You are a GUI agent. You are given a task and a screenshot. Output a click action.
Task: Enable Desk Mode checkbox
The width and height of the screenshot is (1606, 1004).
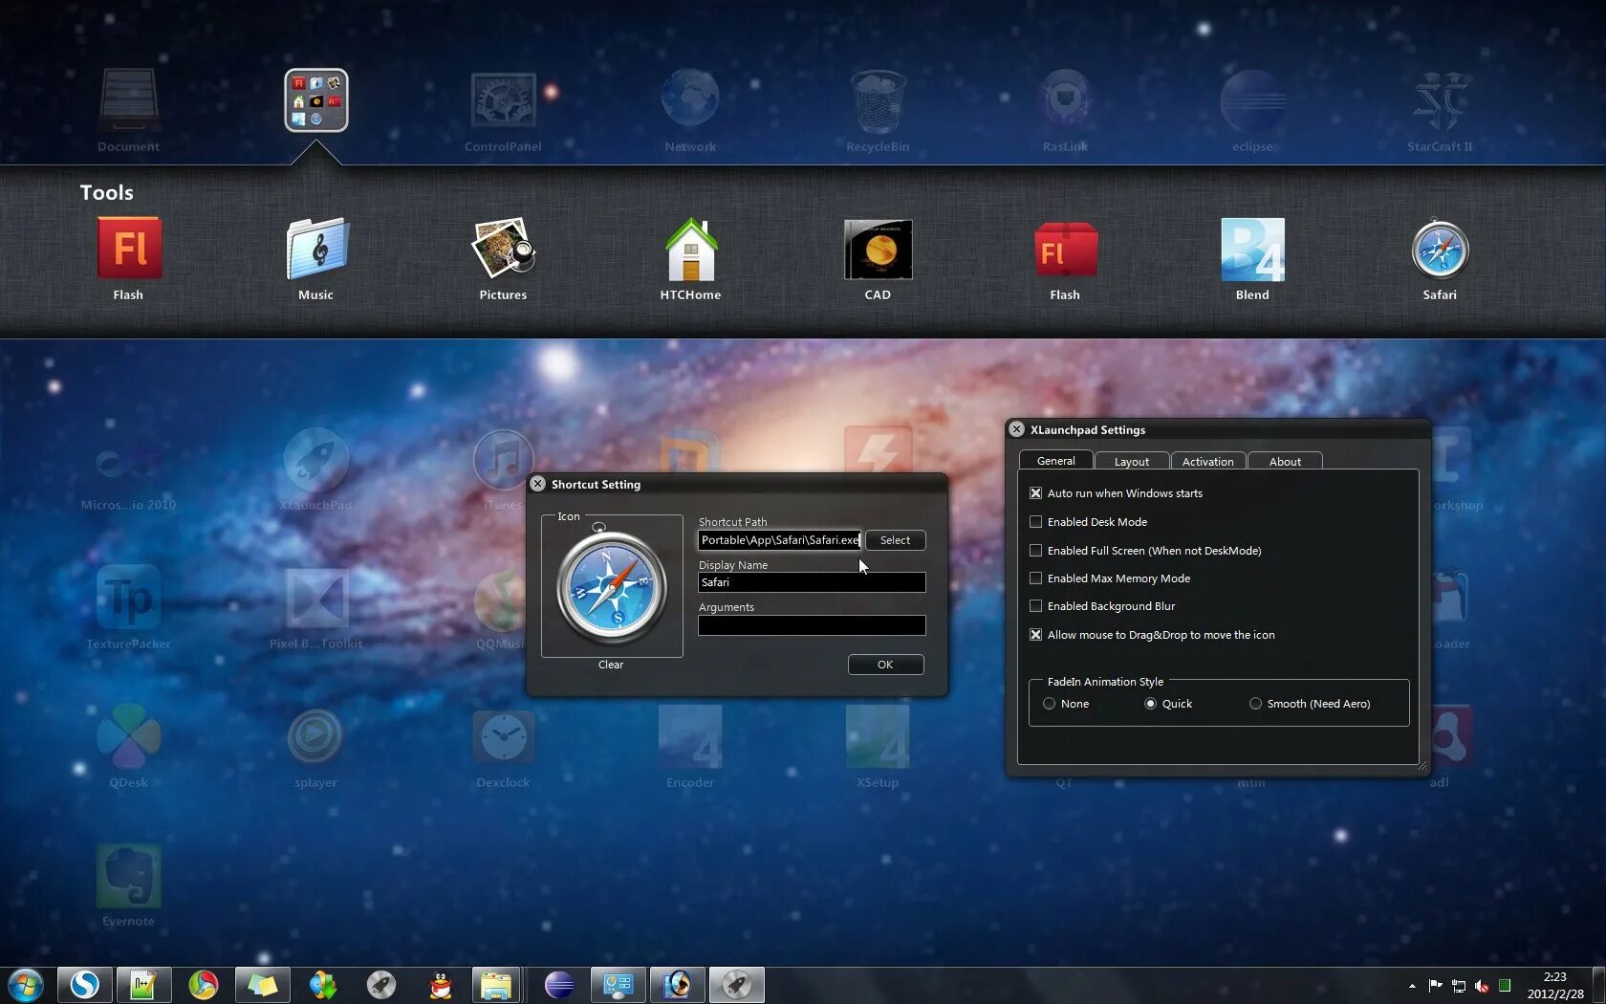pyautogui.click(x=1035, y=522)
